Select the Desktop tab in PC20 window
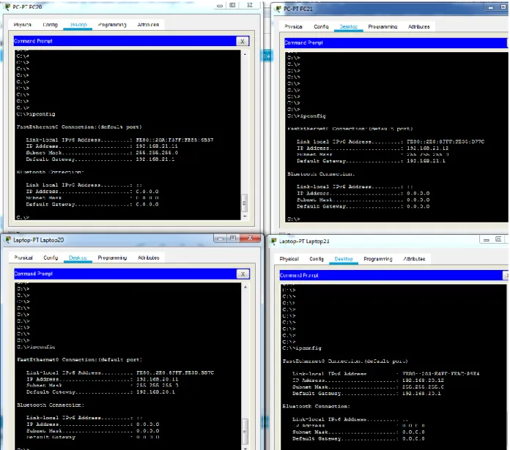The width and height of the screenshot is (510, 450). point(78,25)
